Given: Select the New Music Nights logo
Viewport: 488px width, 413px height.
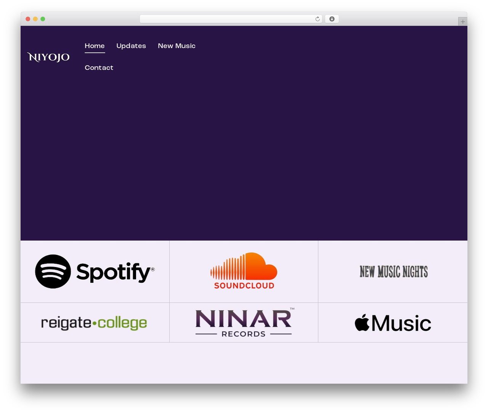Looking at the screenshot, I should [x=393, y=272].
